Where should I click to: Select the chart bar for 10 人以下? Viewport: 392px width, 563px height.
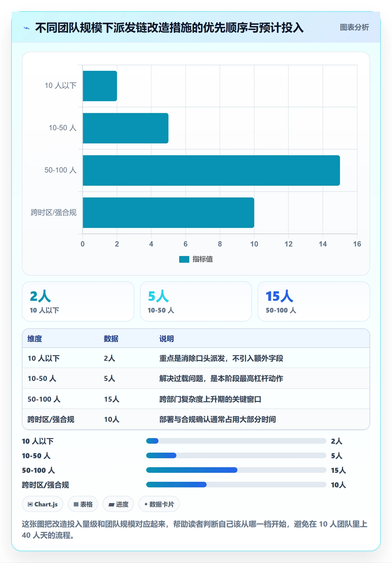tap(100, 86)
